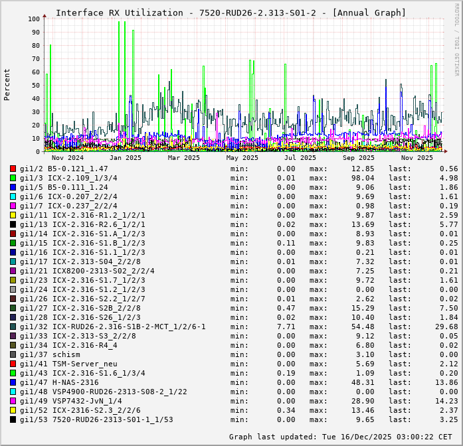Click max value 98.04 for gi1/3
463x446 pixels.
click(363, 178)
